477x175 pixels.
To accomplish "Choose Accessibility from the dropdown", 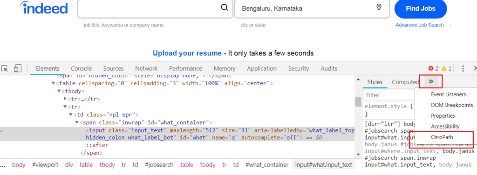I will click(445, 127).
